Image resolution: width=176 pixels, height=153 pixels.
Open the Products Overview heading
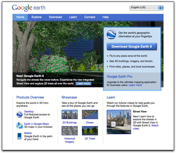pyautogui.click(x=30, y=97)
